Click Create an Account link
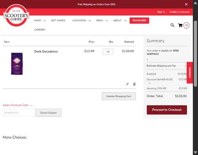The image size is (198, 155). click(179, 12)
